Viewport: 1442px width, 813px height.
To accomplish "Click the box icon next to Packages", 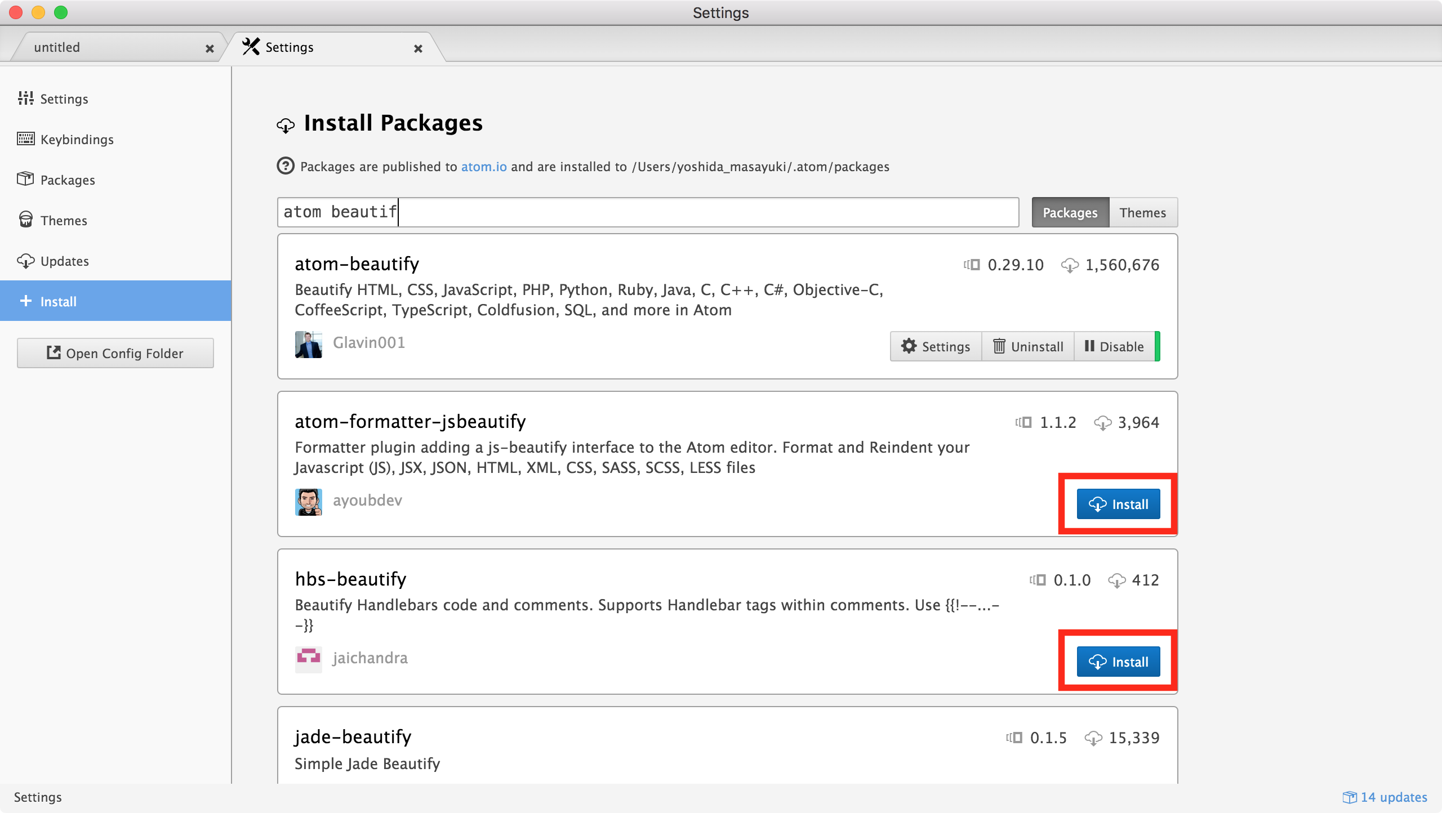I will [25, 178].
